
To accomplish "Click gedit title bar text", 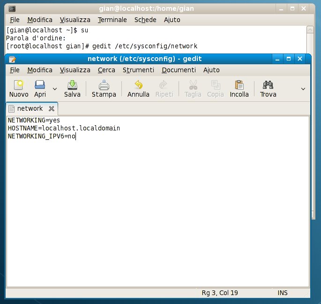I will (x=145, y=59).
